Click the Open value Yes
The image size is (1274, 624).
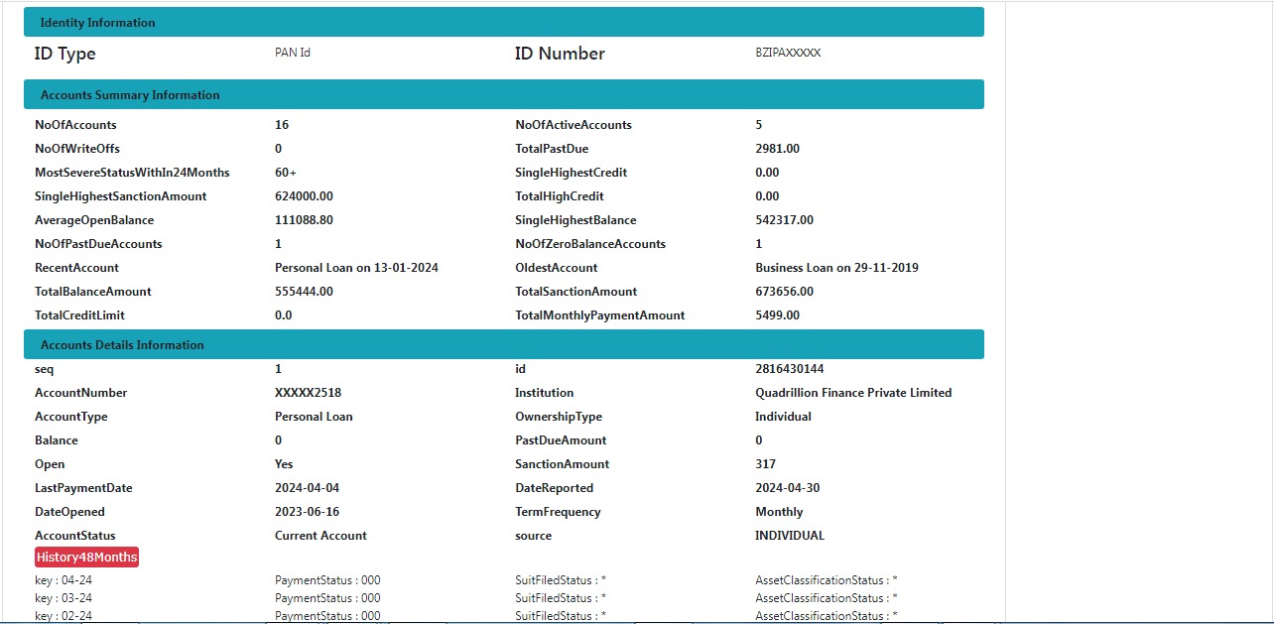click(284, 464)
